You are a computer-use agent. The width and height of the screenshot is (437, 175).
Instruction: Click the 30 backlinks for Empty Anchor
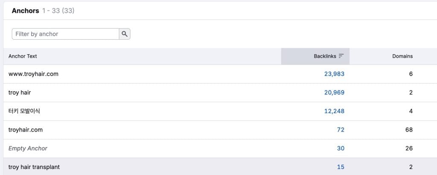tap(341, 148)
